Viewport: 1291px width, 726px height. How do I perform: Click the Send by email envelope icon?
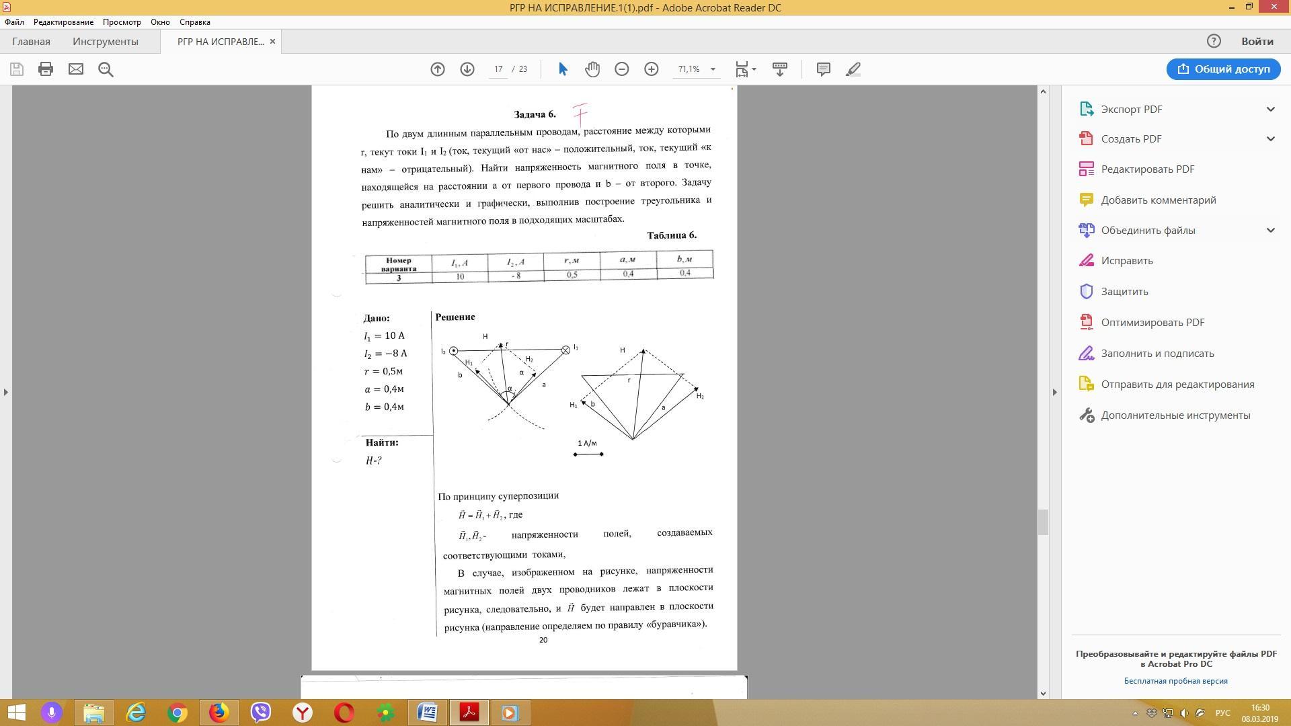coord(76,69)
